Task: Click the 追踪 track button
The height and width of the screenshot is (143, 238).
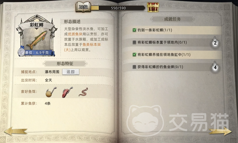Action: [71, 72]
